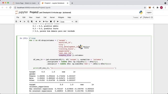Image resolution: width=168 pixels, height=94 pixels.
Task: Click the extension icon next to MetaMask
Action: (154, 8)
